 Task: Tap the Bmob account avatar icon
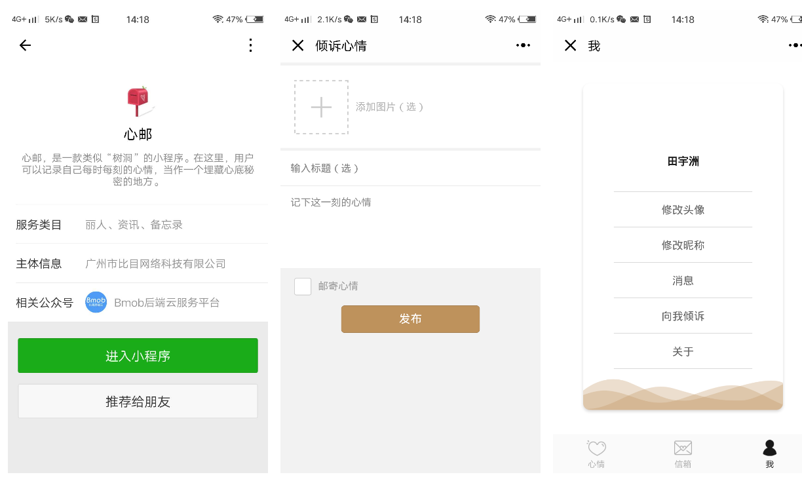point(96,302)
